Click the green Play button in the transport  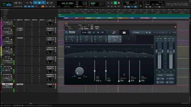[x=115, y=3]
